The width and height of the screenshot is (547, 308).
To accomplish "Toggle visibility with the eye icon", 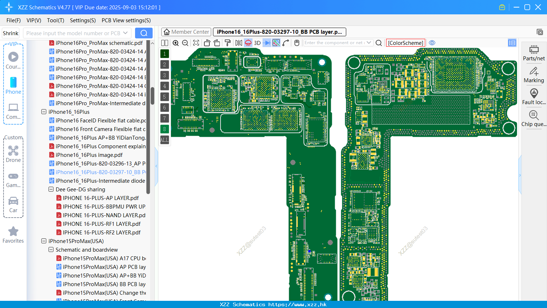I will [432, 43].
